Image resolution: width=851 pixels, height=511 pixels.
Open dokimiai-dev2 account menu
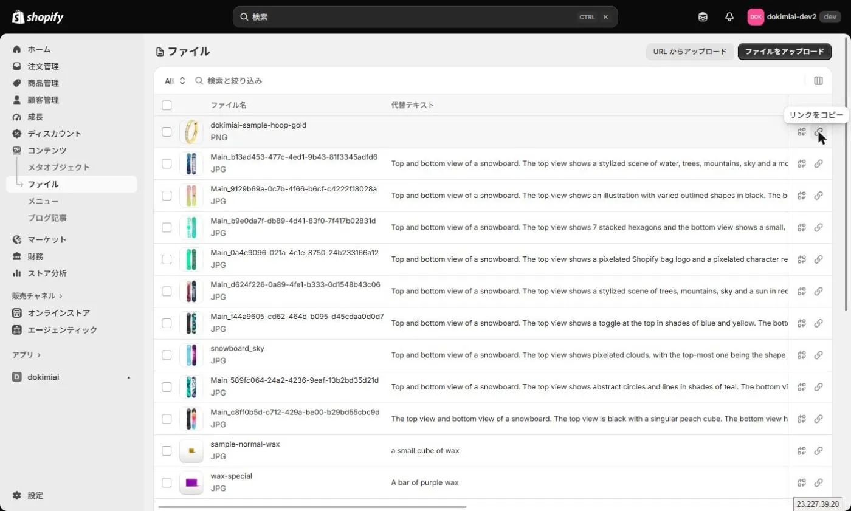pos(794,17)
